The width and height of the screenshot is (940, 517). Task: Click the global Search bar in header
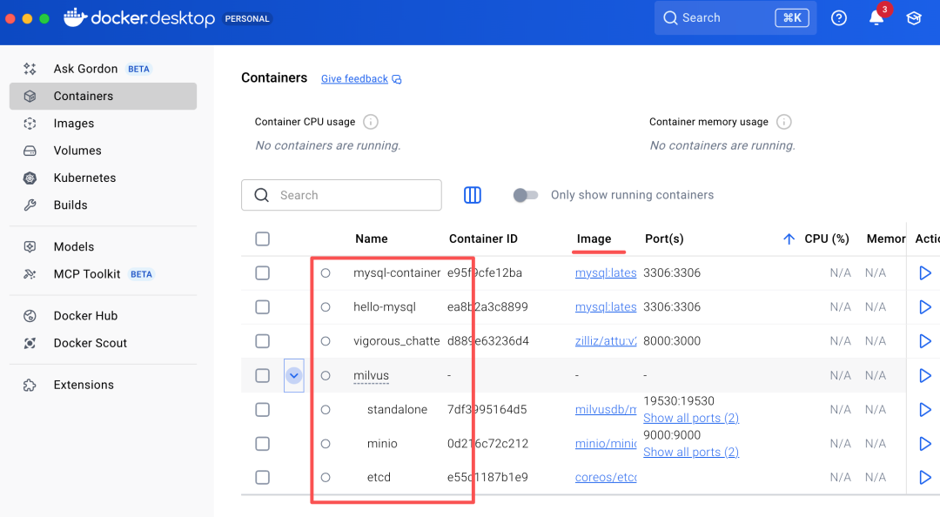coord(735,18)
